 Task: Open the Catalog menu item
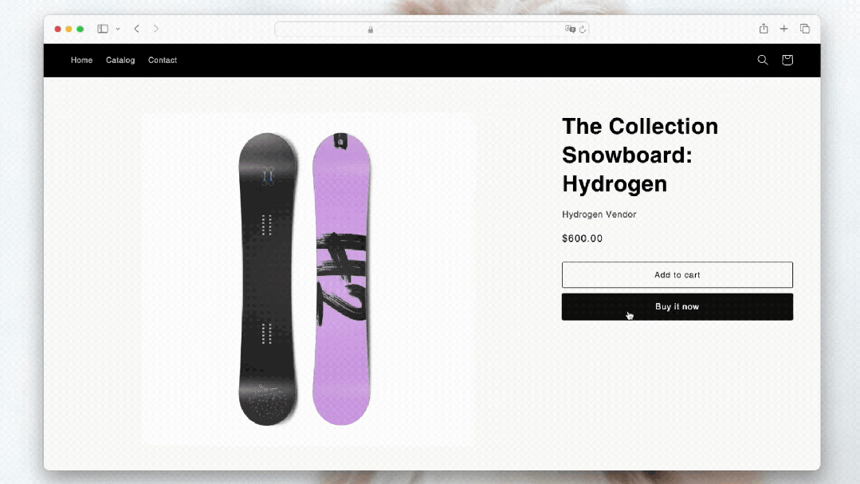tap(120, 61)
